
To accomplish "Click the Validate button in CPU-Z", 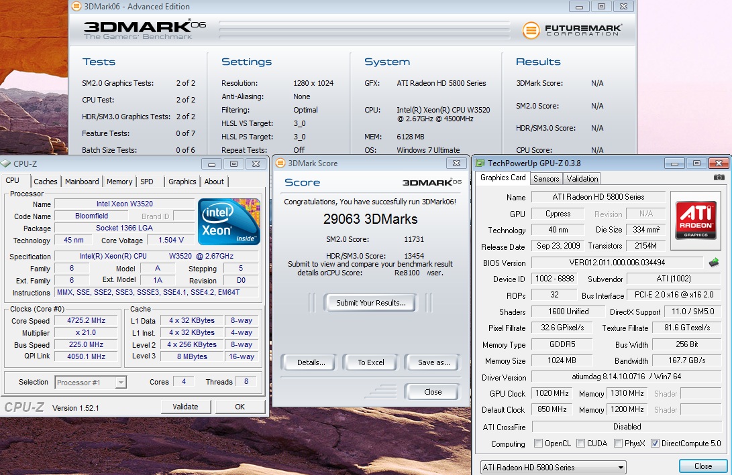I will [x=185, y=407].
